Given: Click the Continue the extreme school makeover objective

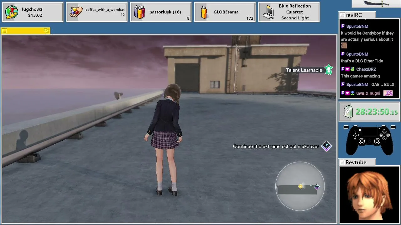Looking at the screenshot, I should [276, 147].
